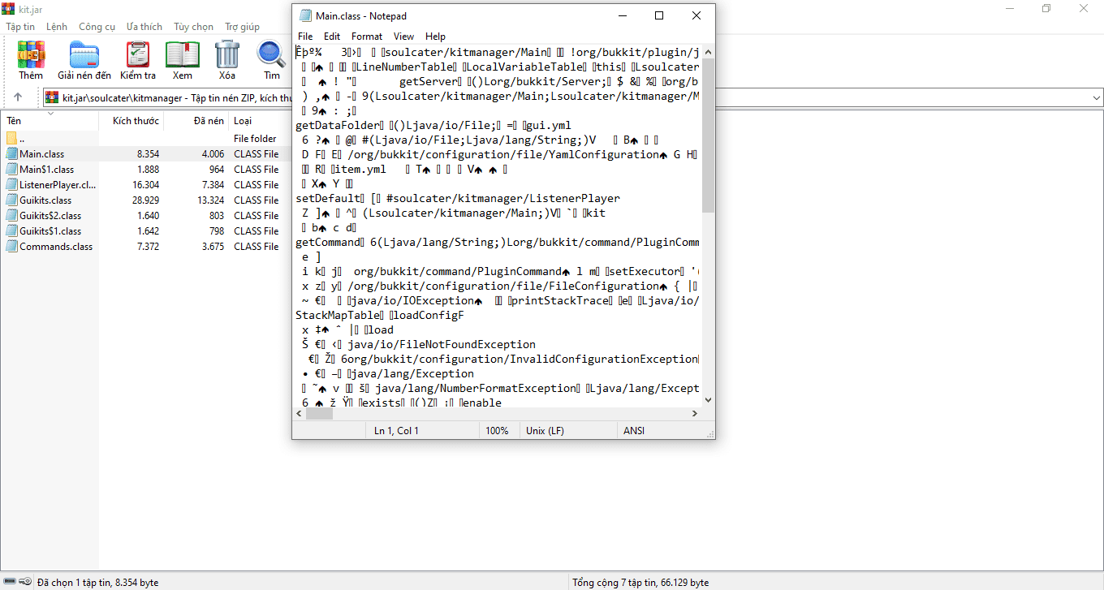Click 'Đã chọn 1 tập tin, 8.354 byte' status text
Image resolution: width=1104 pixels, height=590 pixels.
[x=98, y=583]
